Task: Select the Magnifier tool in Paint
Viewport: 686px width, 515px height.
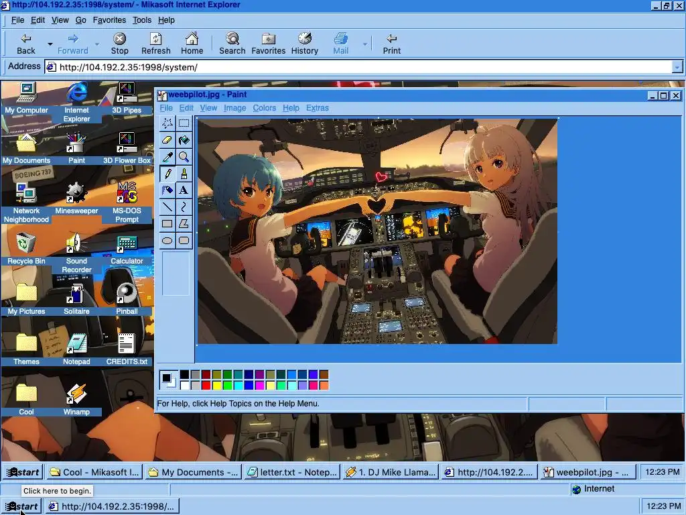Action: tap(184, 157)
